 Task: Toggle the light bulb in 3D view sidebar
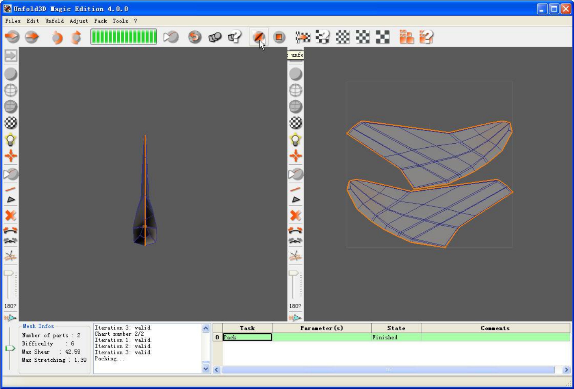11,140
